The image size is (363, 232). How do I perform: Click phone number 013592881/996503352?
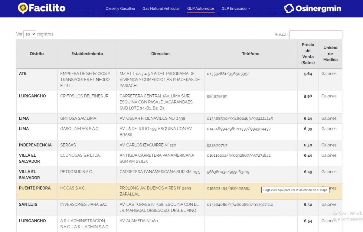pos(228,74)
